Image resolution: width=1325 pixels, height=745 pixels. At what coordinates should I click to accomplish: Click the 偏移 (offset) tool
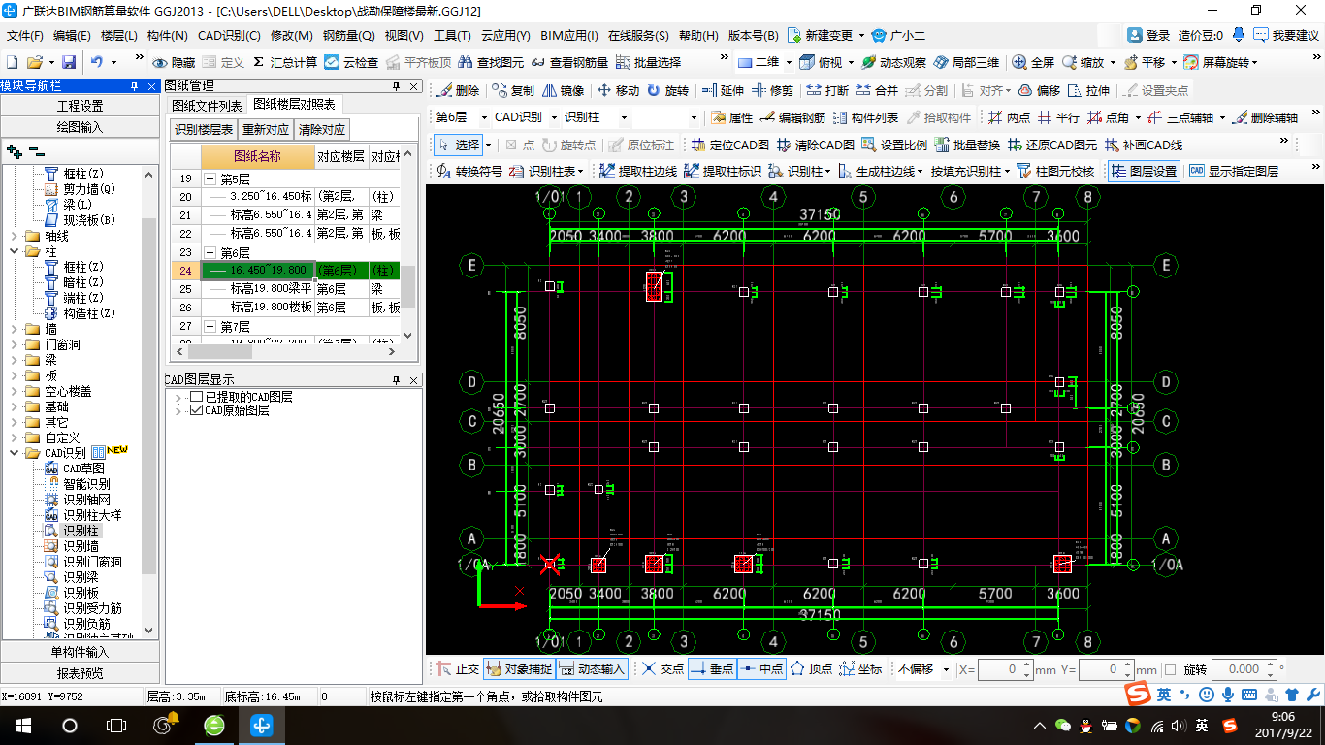point(1039,90)
